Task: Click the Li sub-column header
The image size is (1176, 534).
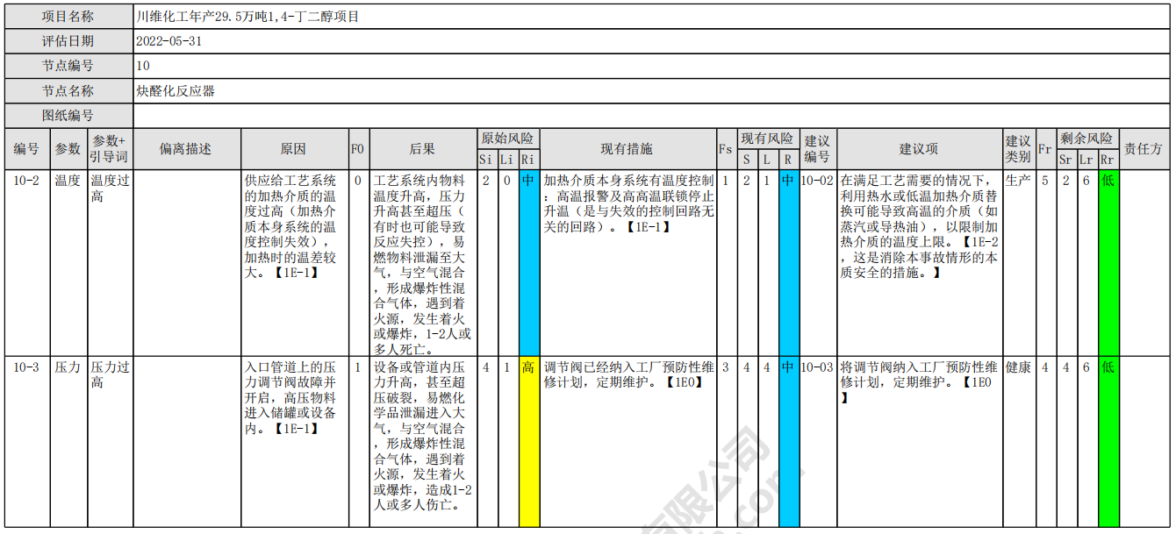Action: (x=508, y=160)
